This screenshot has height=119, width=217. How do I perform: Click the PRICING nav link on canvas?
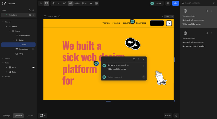(116, 23)
